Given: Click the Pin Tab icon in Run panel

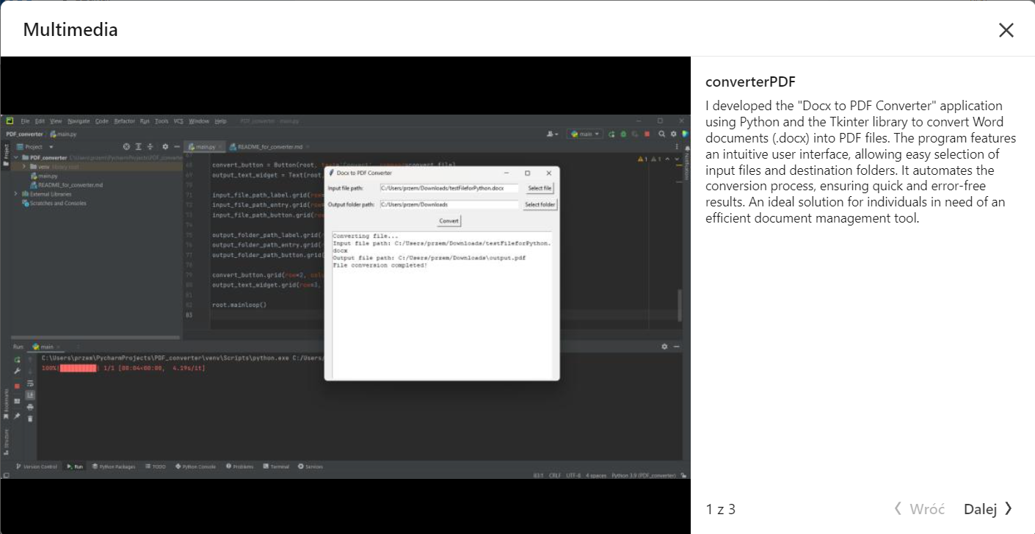Looking at the screenshot, I should 17,416.
